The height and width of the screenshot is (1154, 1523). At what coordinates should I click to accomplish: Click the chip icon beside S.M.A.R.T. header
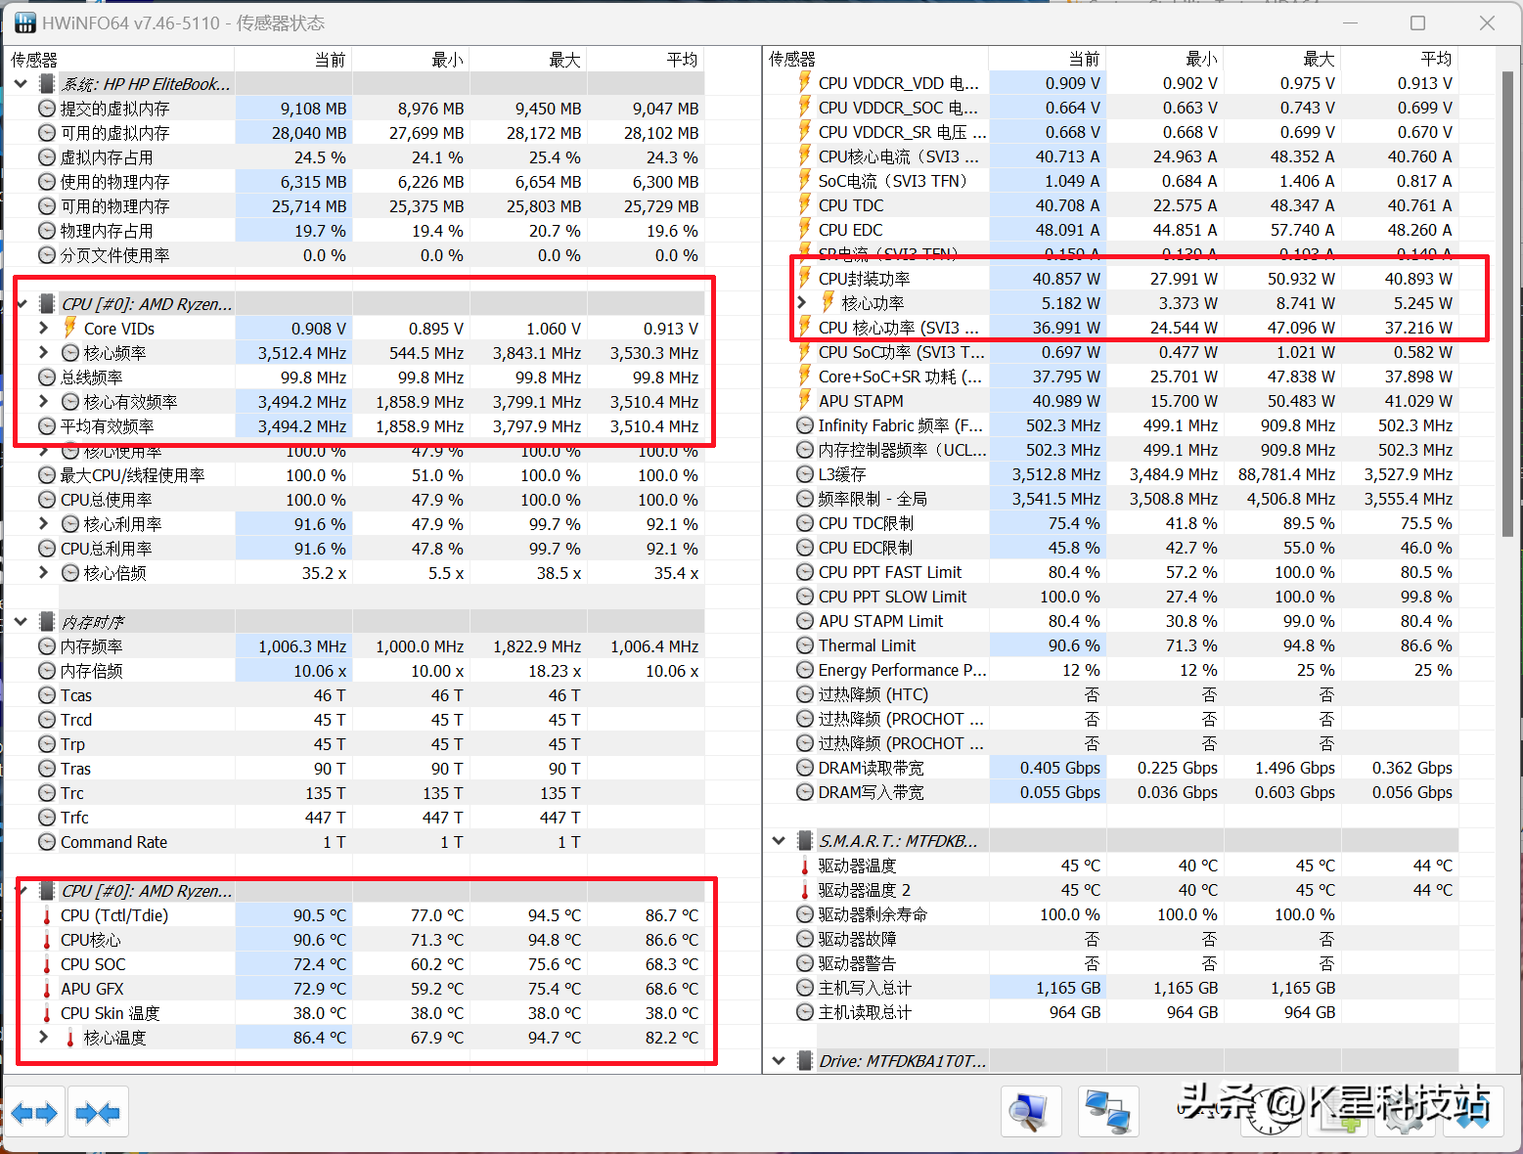804,841
